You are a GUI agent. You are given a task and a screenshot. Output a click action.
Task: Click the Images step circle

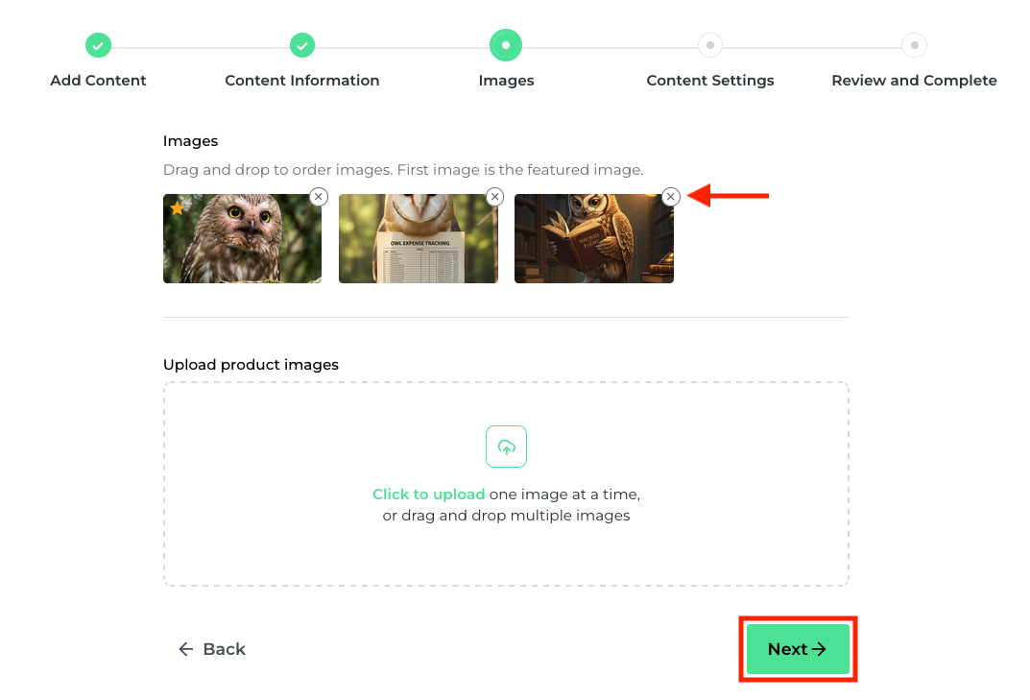pyautogui.click(x=506, y=45)
